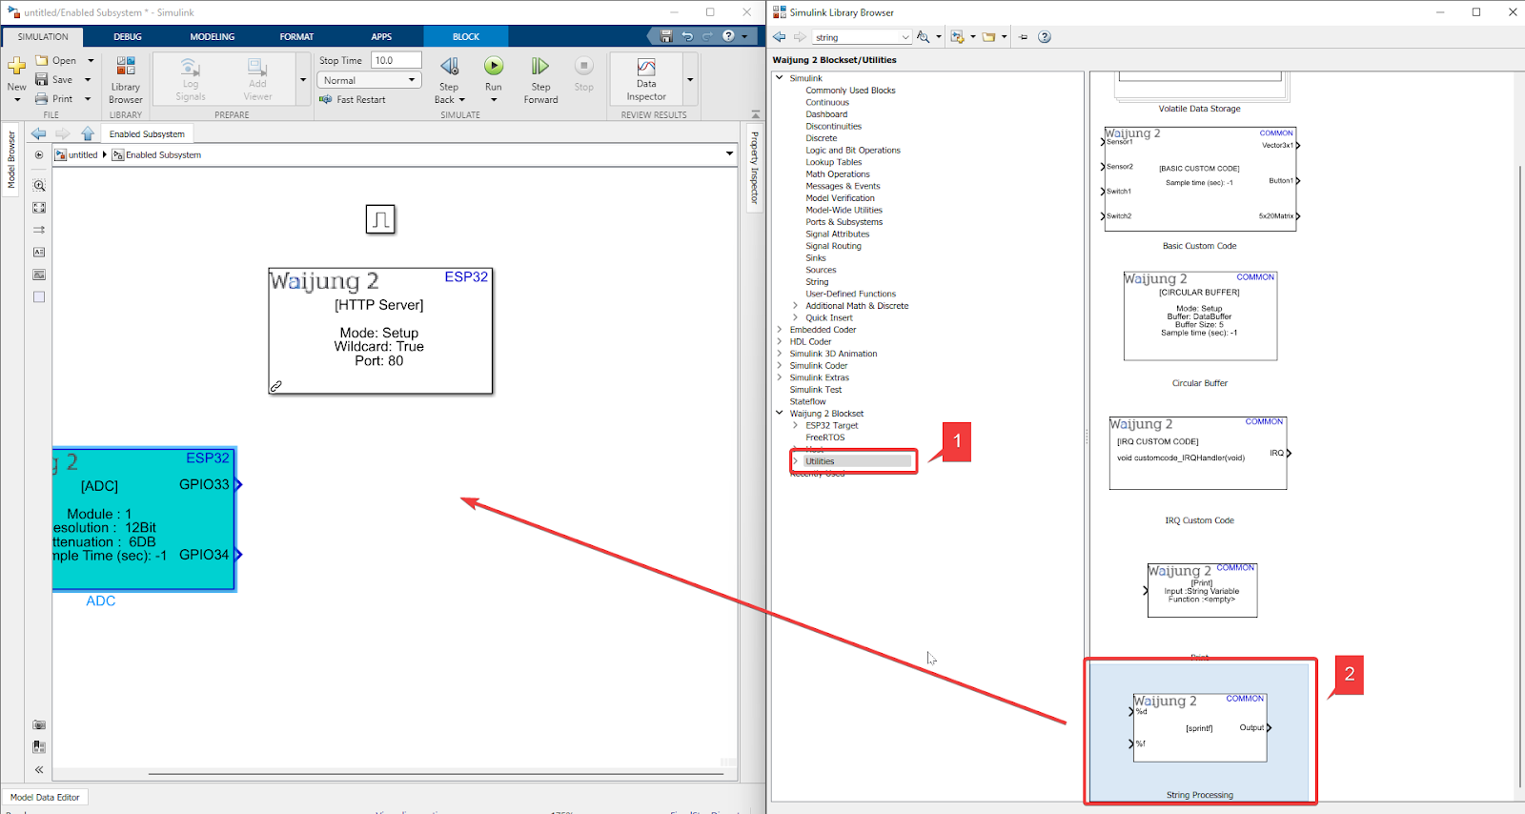1525x814 pixels.
Task: Open the Data Inspector
Action: (646, 78)
